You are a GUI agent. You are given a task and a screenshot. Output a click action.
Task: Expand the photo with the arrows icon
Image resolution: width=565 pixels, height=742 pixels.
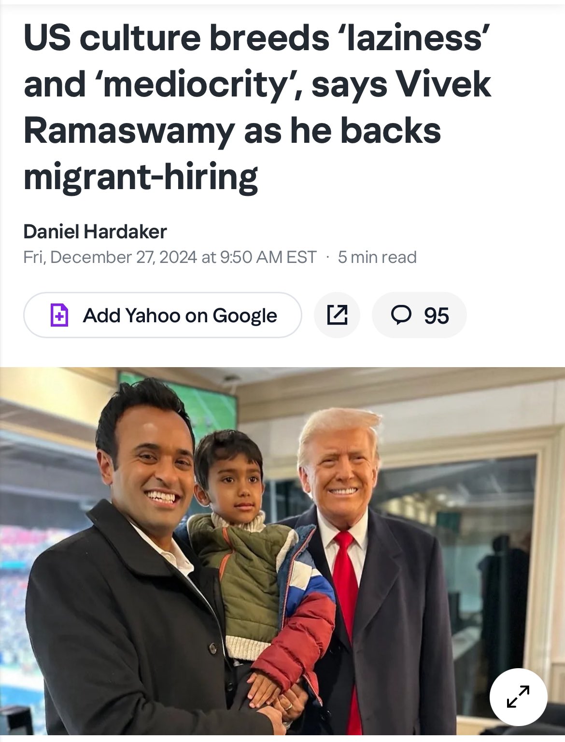pos(518,697)
